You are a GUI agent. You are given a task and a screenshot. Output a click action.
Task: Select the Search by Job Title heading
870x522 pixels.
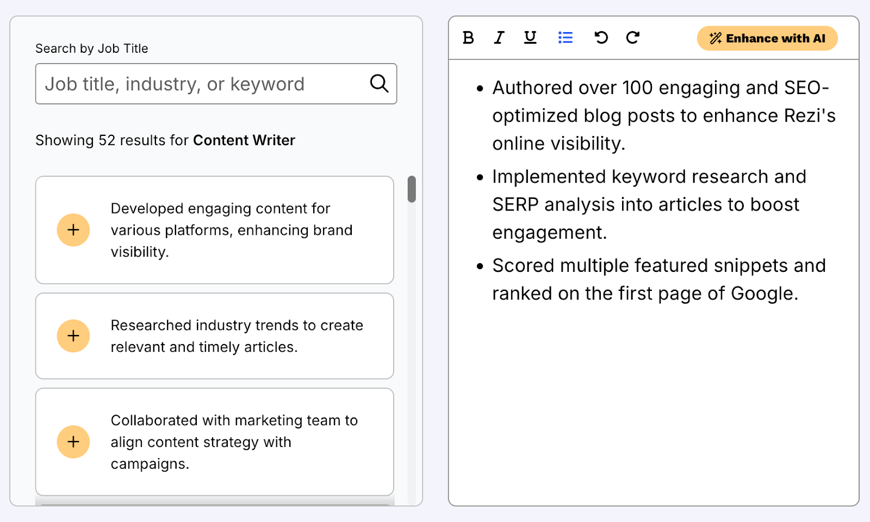tap(91, 48)
